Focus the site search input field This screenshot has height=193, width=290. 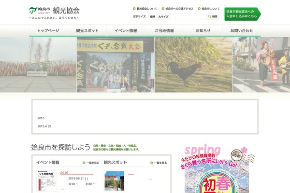[191, 16]
